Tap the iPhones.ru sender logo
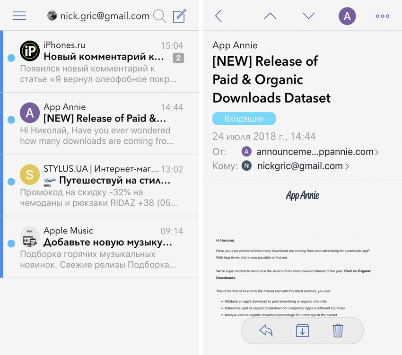402x355 pixels. (x=30, y=51)
